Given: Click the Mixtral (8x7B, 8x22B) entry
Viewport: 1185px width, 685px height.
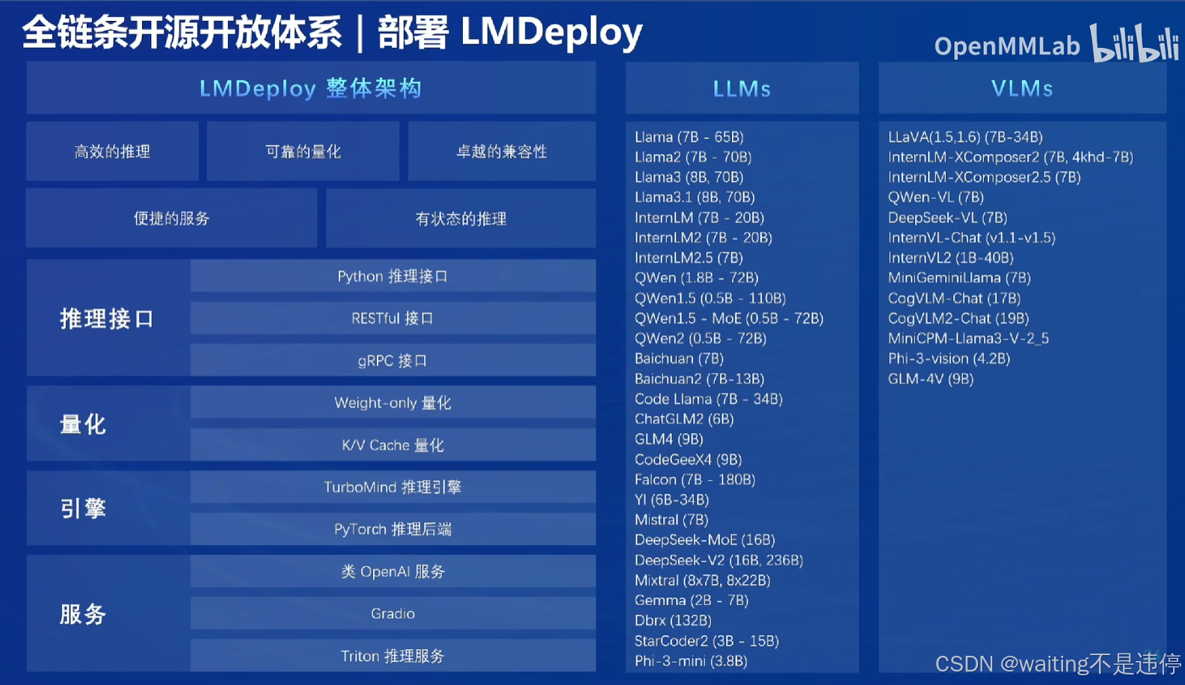Looking at the screenshot, I should (702, 580).
